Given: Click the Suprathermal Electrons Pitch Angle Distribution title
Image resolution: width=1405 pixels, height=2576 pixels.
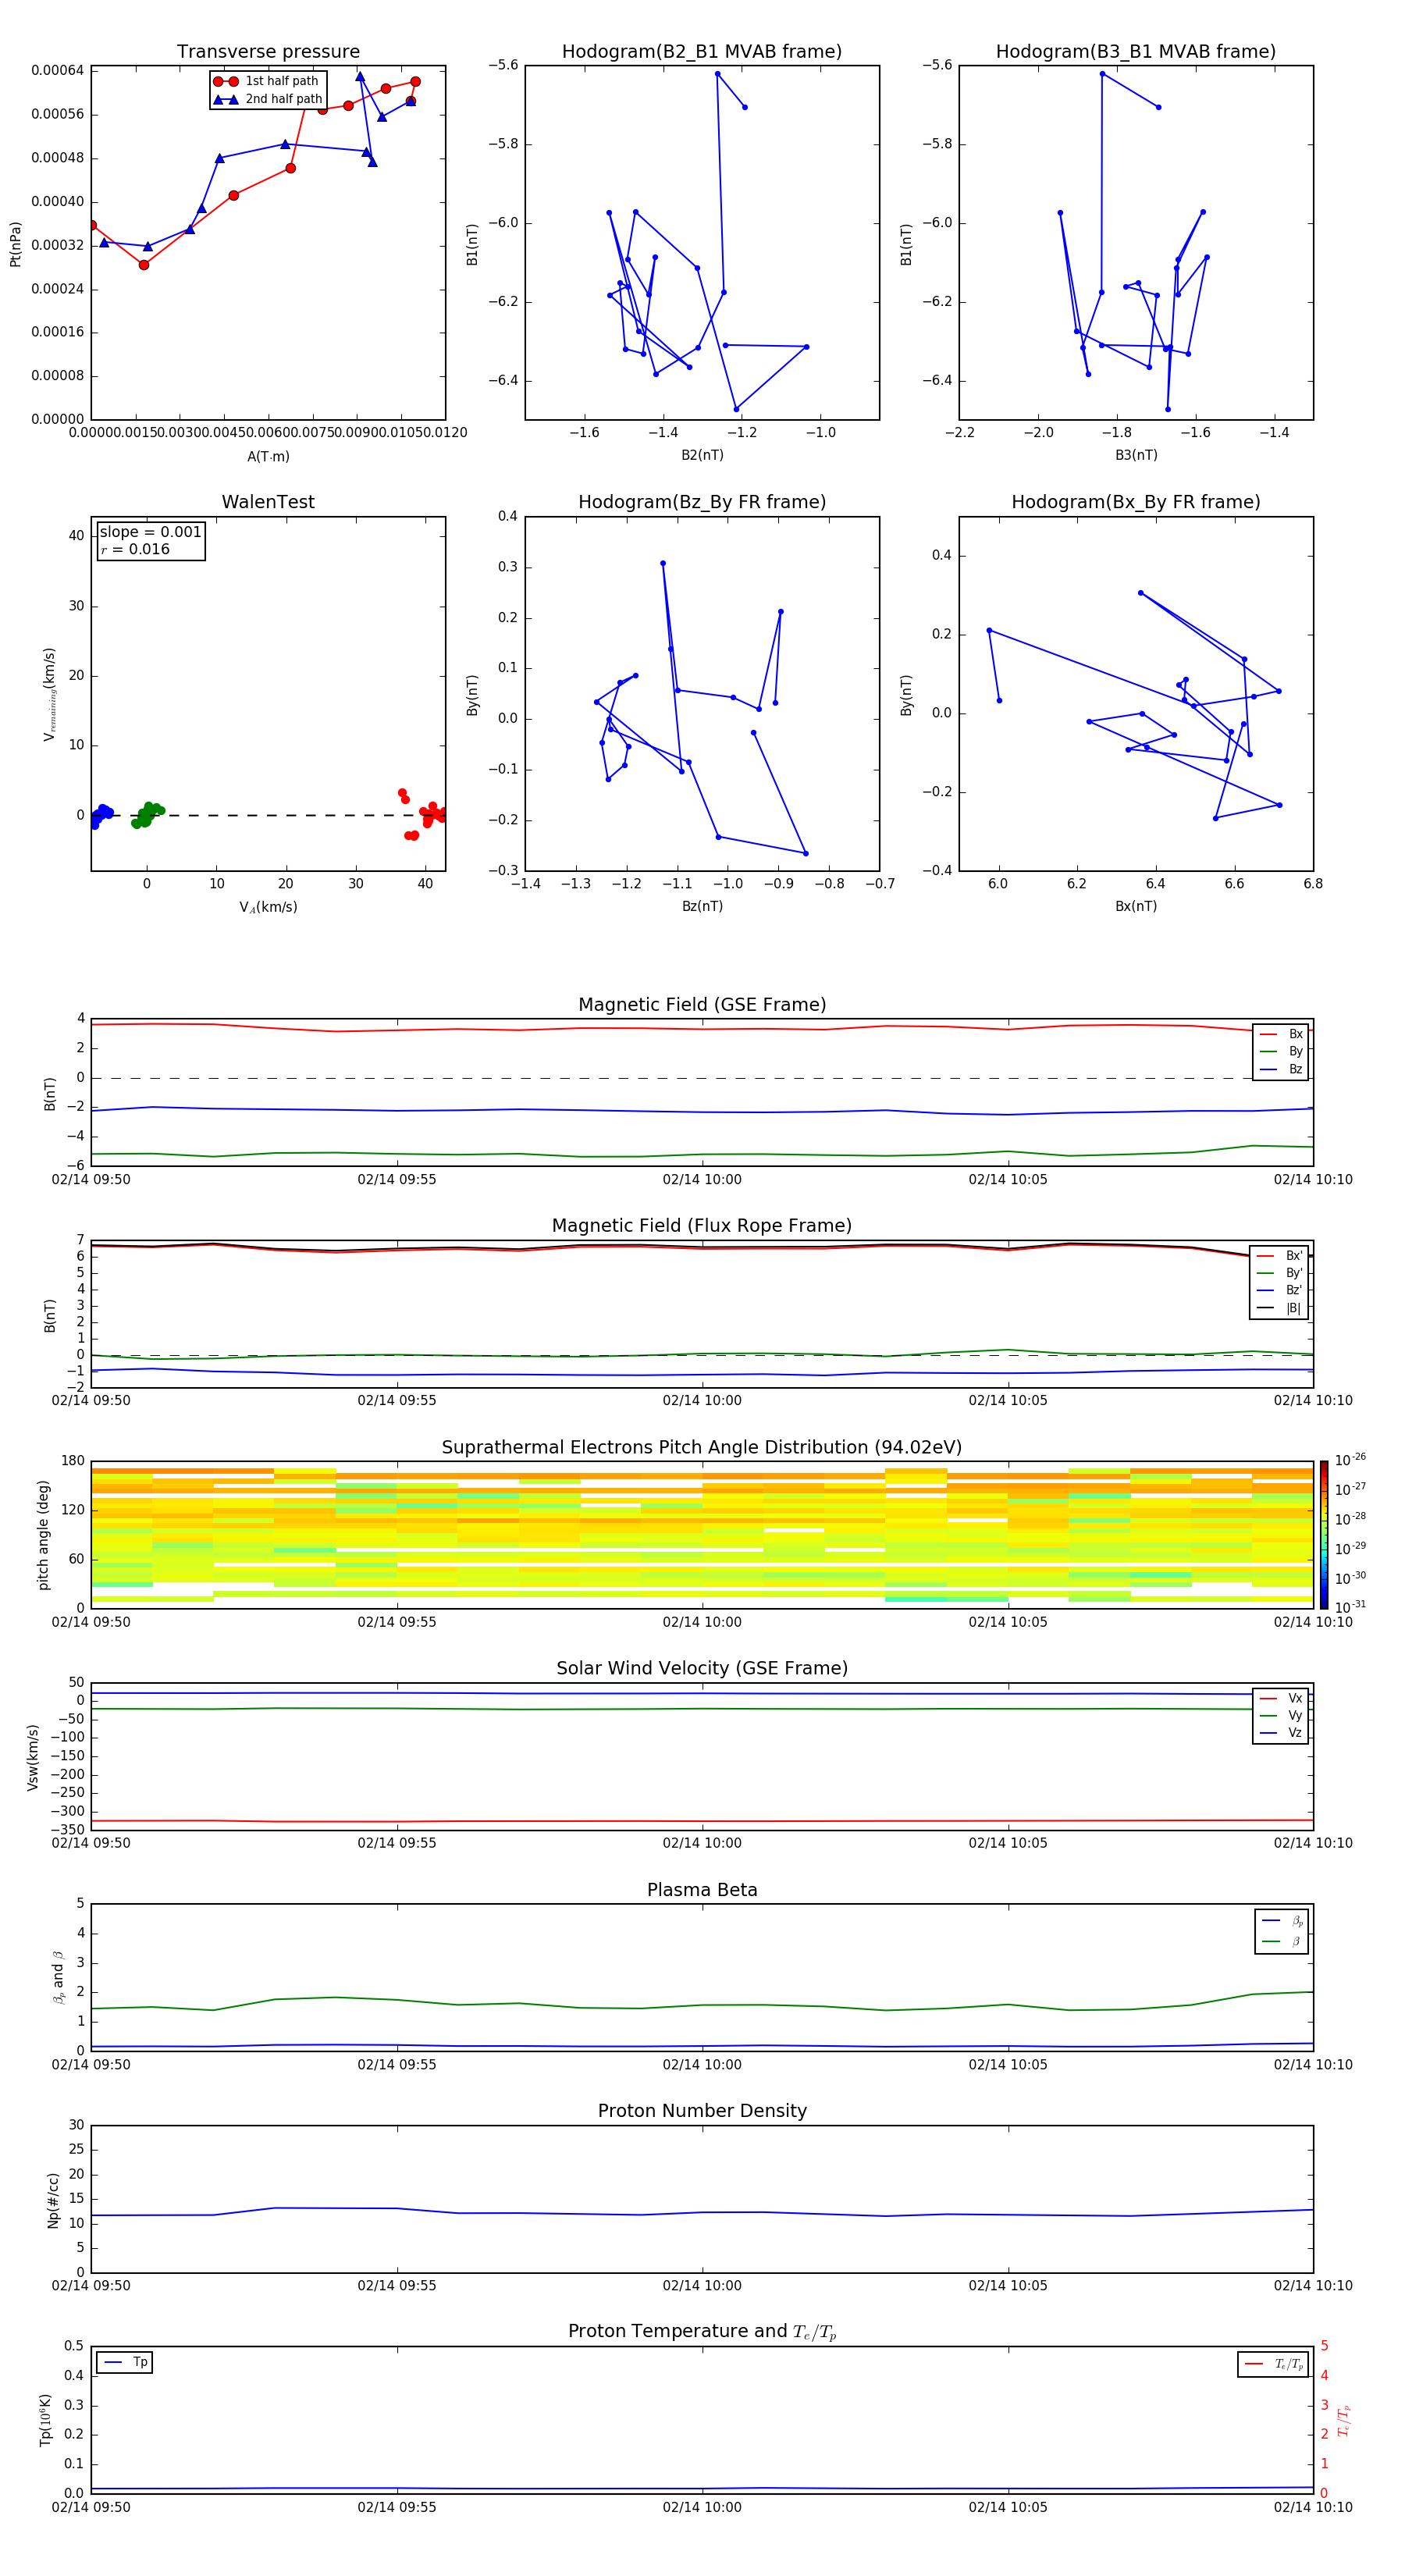Looking at the screenshot, I should click(702, 1448).
